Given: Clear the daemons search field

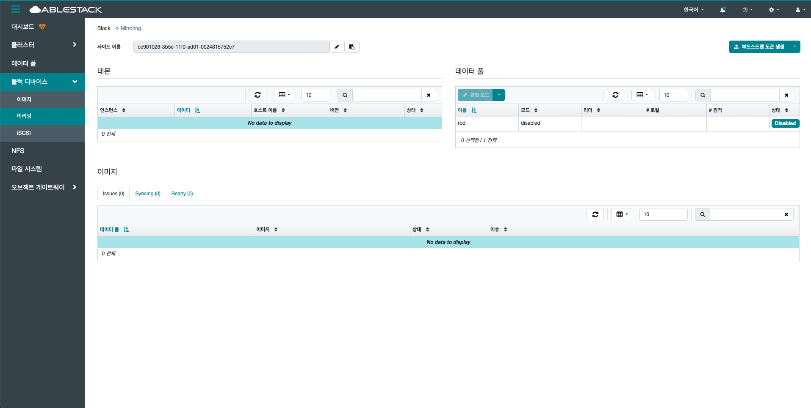Looking at the screenshot, I should [429, 95].
